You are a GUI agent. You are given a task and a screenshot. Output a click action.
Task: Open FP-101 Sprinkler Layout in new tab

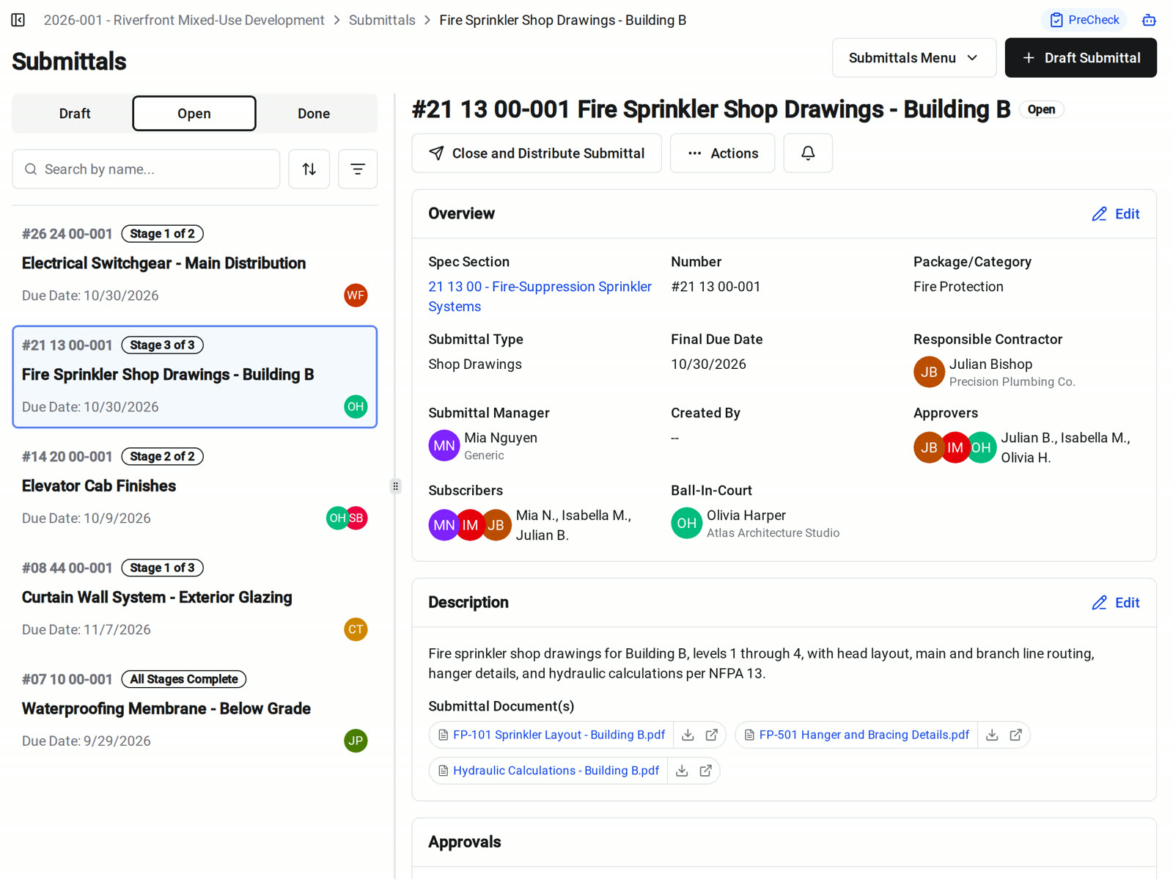click(711, 735)
